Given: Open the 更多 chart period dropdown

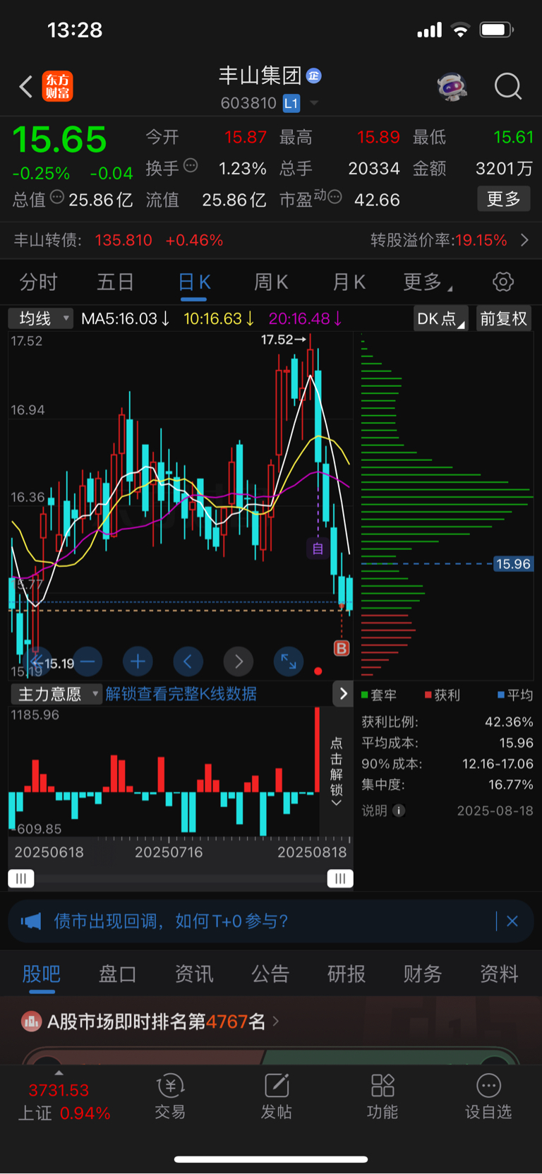Looking at the screenshot, I should point(428,283).
